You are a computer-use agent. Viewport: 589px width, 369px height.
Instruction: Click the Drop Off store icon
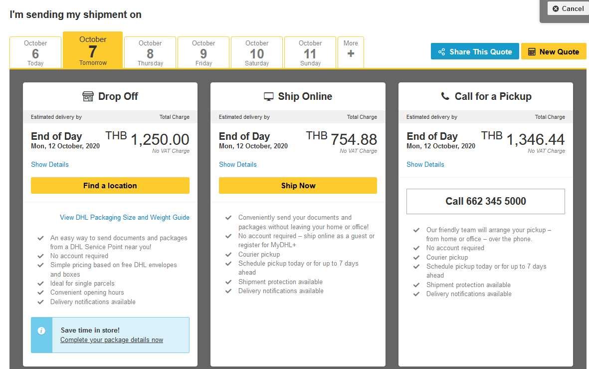(x=88, y=96)
